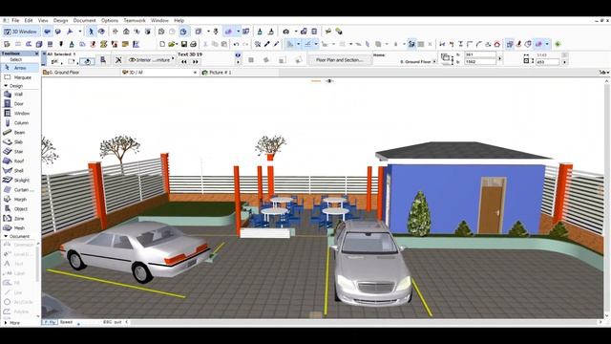Image resolution: width=611 pixels, height=344 pixels.
Task: Open the Document menu
Action: [84, 20]
